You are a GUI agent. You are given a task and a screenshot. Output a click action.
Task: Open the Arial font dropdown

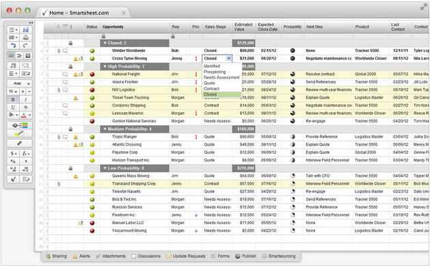[x=19, y=83]
